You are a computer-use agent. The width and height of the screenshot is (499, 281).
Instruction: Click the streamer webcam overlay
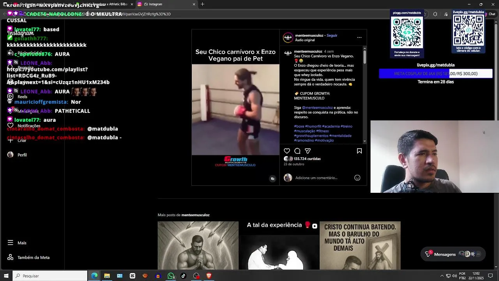click(x=435, y=157)
